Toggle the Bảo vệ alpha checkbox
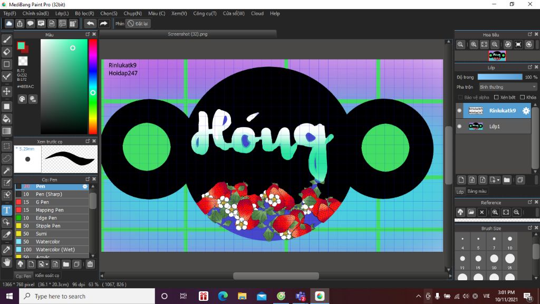This screenshot has height=304, width=540. coord(460,97)
